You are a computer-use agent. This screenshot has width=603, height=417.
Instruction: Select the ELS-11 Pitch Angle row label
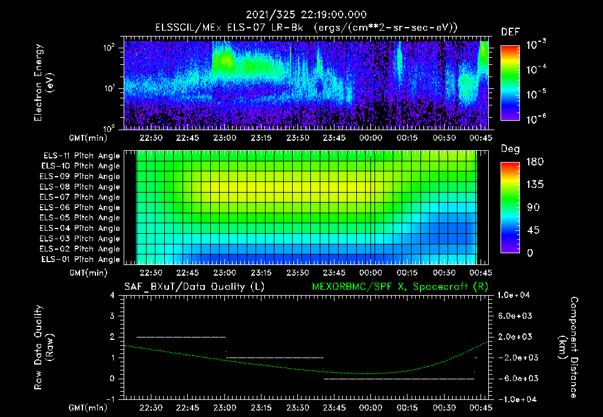point(81,156)
